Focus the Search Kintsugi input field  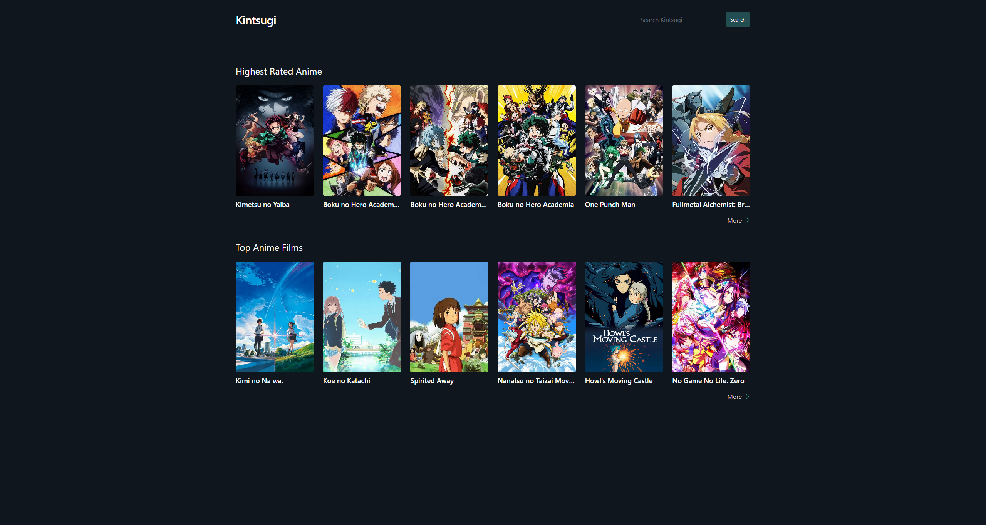(680, 20)
